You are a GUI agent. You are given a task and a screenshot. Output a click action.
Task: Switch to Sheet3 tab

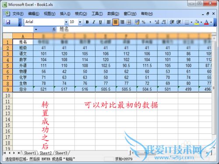click(61, 153)
